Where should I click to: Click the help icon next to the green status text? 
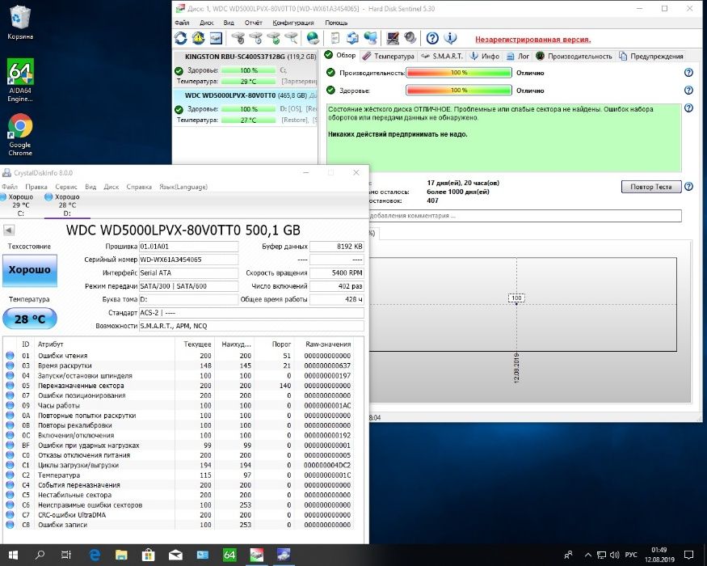point(688,108)
